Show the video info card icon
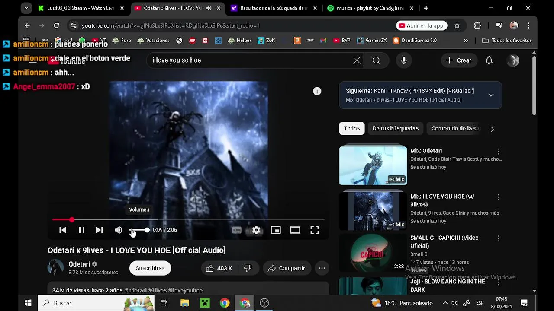Image resolution: width=554 pixels, height=311 pixels. 317,91
